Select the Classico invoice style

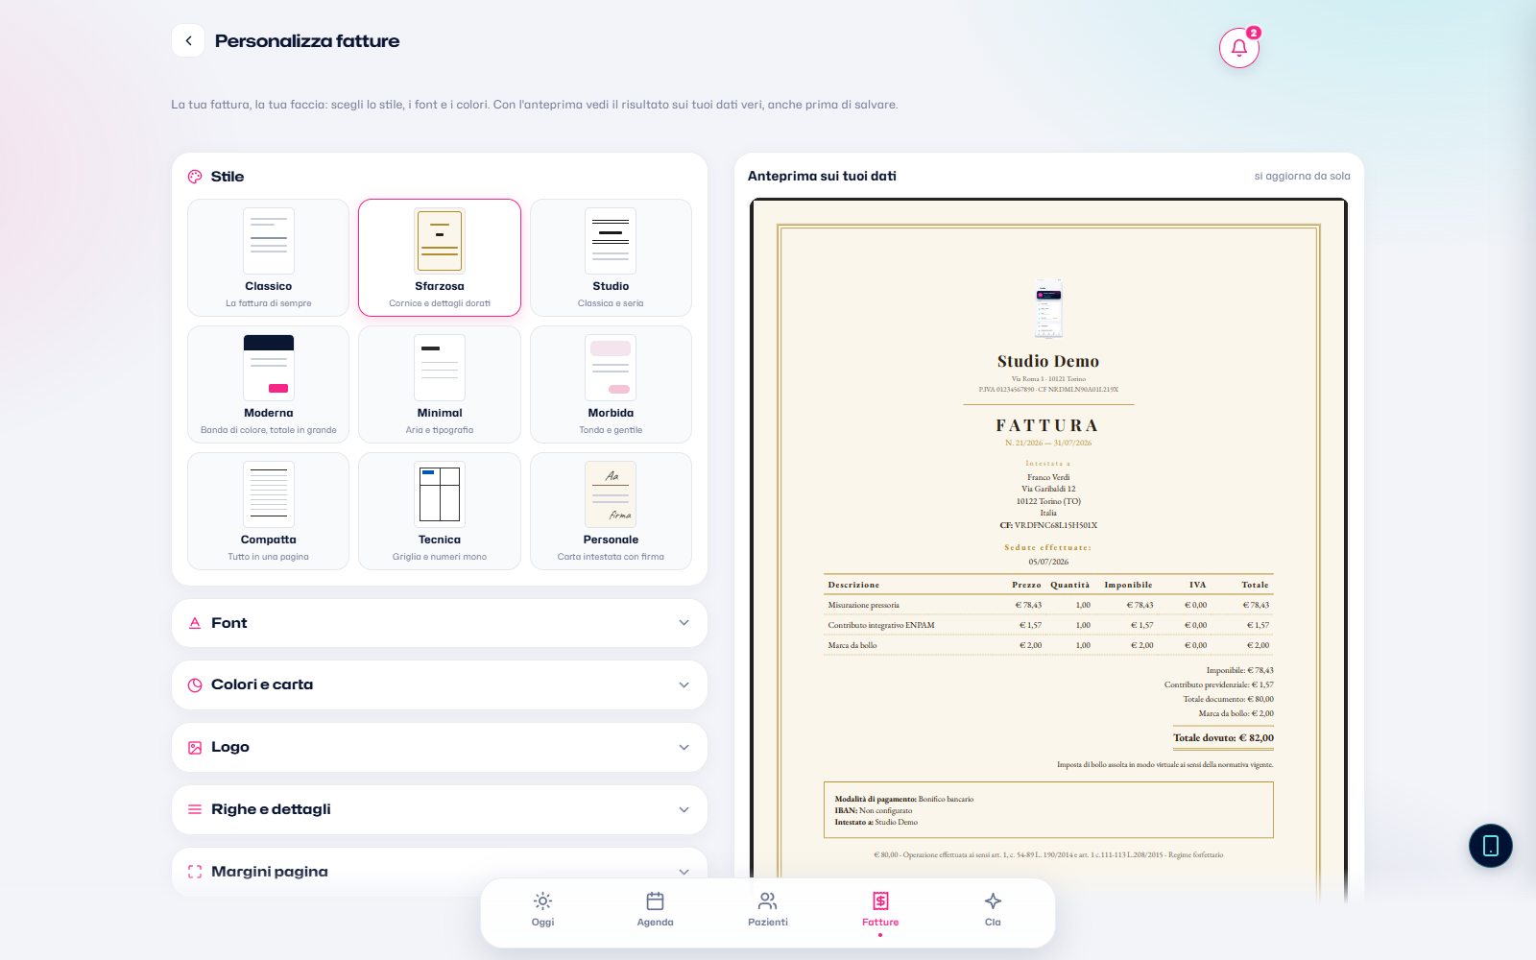click(269, 257)
